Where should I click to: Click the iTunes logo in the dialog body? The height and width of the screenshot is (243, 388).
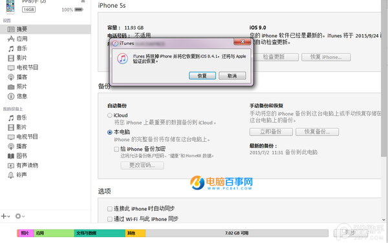122,59
